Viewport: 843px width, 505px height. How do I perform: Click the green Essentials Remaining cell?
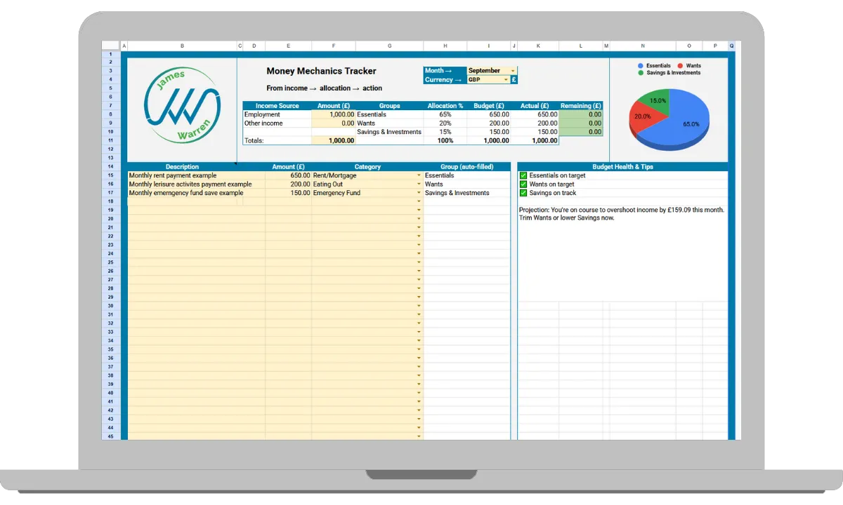coord(581,114)
